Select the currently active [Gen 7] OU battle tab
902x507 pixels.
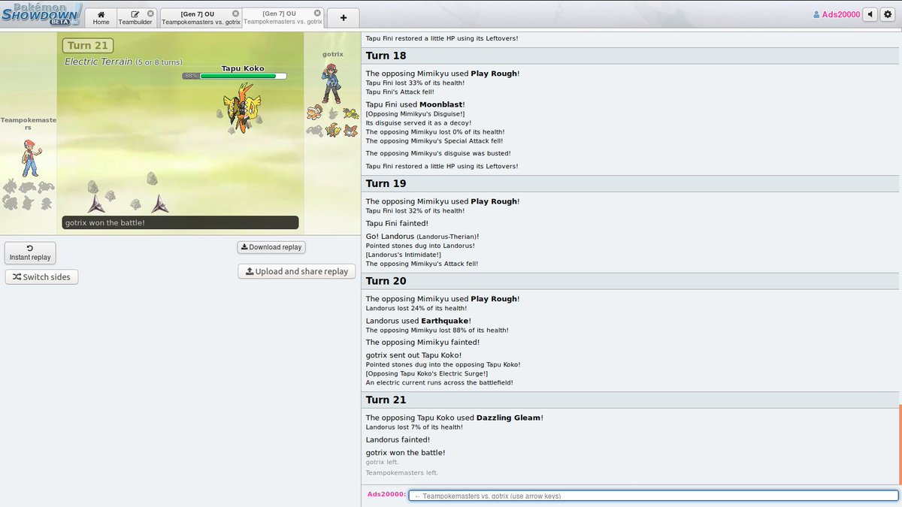click(283, 17)
